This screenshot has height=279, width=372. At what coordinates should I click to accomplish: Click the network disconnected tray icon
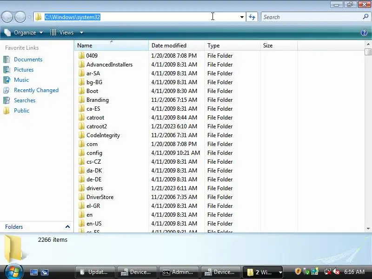328,272
